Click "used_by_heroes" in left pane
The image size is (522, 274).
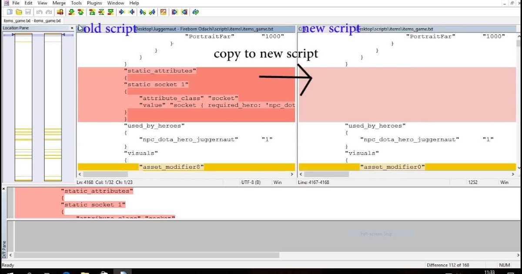coord(154,126)
